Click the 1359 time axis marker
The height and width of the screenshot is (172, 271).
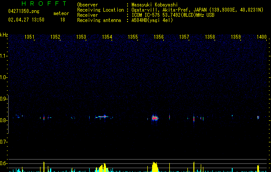pyautogui.click(x=236, y=37)
